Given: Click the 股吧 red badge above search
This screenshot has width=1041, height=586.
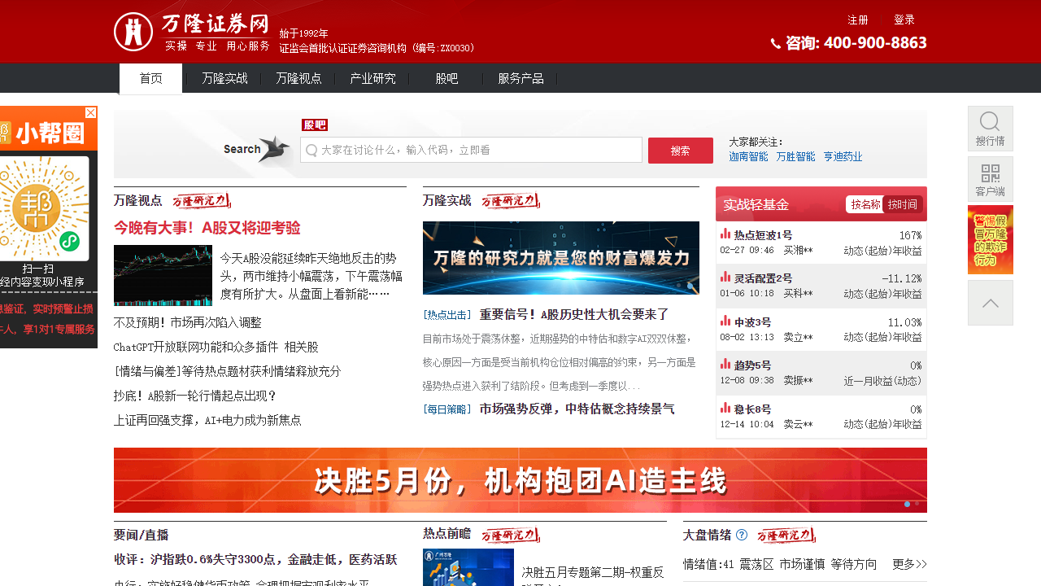Looking at the screenshot, I should tap(315, 125).
